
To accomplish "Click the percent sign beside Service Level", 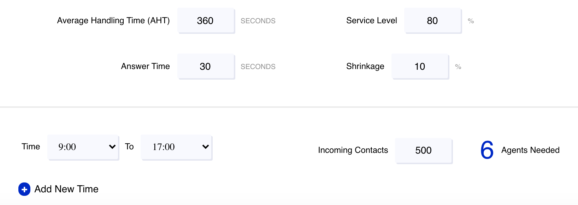I will 471,21.
